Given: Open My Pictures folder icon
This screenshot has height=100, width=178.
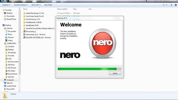Looking at the screenshot, I should (x=6, y=68).
